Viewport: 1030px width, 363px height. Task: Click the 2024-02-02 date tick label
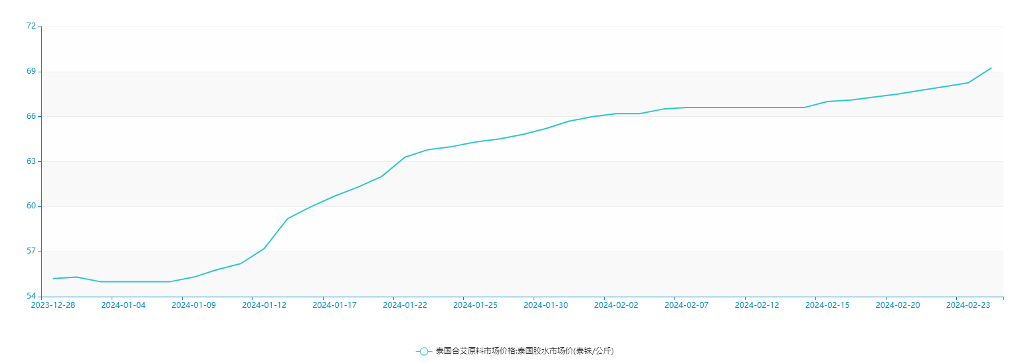point(616,305)
